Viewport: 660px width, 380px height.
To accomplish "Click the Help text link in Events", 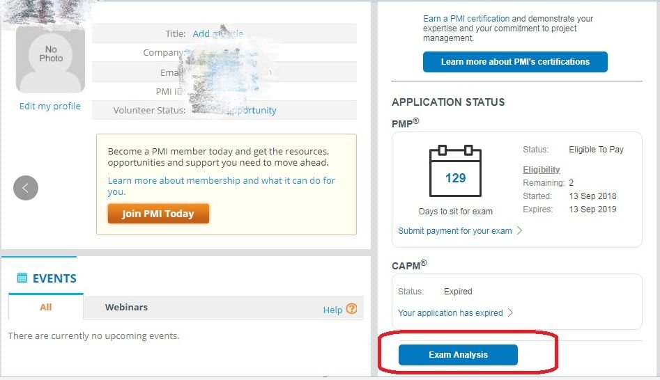I will 332,310.
